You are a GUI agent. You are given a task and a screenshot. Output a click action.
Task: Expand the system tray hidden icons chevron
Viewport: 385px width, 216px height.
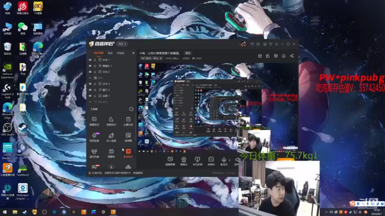(x=326, y=212)
